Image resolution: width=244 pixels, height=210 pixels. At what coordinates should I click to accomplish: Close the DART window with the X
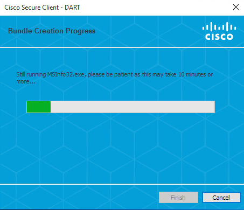pyautogui.click(x=236, y=7)
